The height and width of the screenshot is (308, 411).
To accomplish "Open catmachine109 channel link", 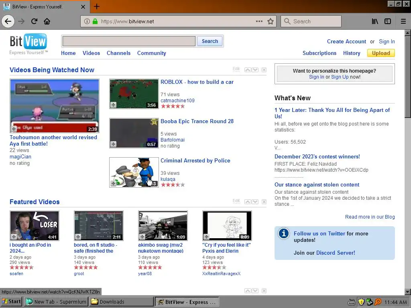I will (177, 100).
